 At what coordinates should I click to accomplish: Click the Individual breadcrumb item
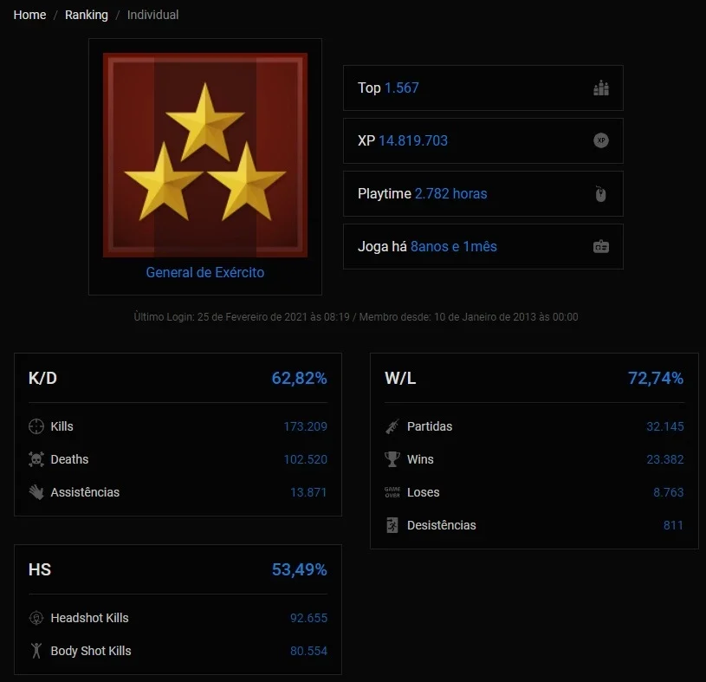pos(152,15)
